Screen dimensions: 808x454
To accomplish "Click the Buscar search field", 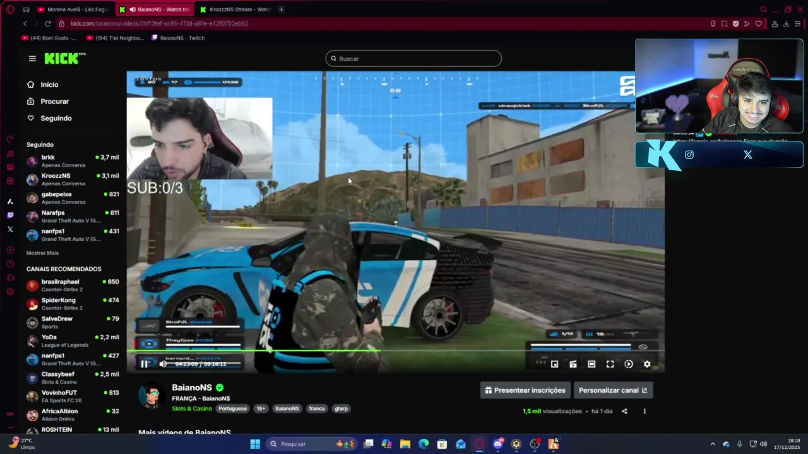I will pos(413,59).
